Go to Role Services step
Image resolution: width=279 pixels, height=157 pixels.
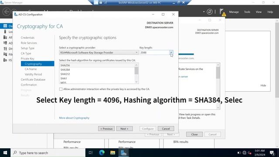[29, 43]
